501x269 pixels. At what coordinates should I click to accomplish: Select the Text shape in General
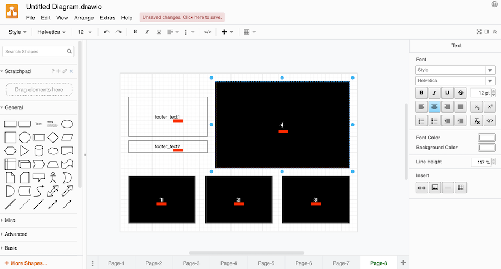38,124
